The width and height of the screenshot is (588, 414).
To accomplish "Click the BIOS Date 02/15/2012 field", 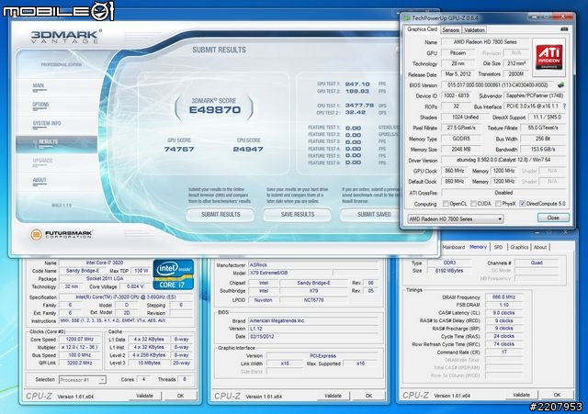I will (312, 337).
